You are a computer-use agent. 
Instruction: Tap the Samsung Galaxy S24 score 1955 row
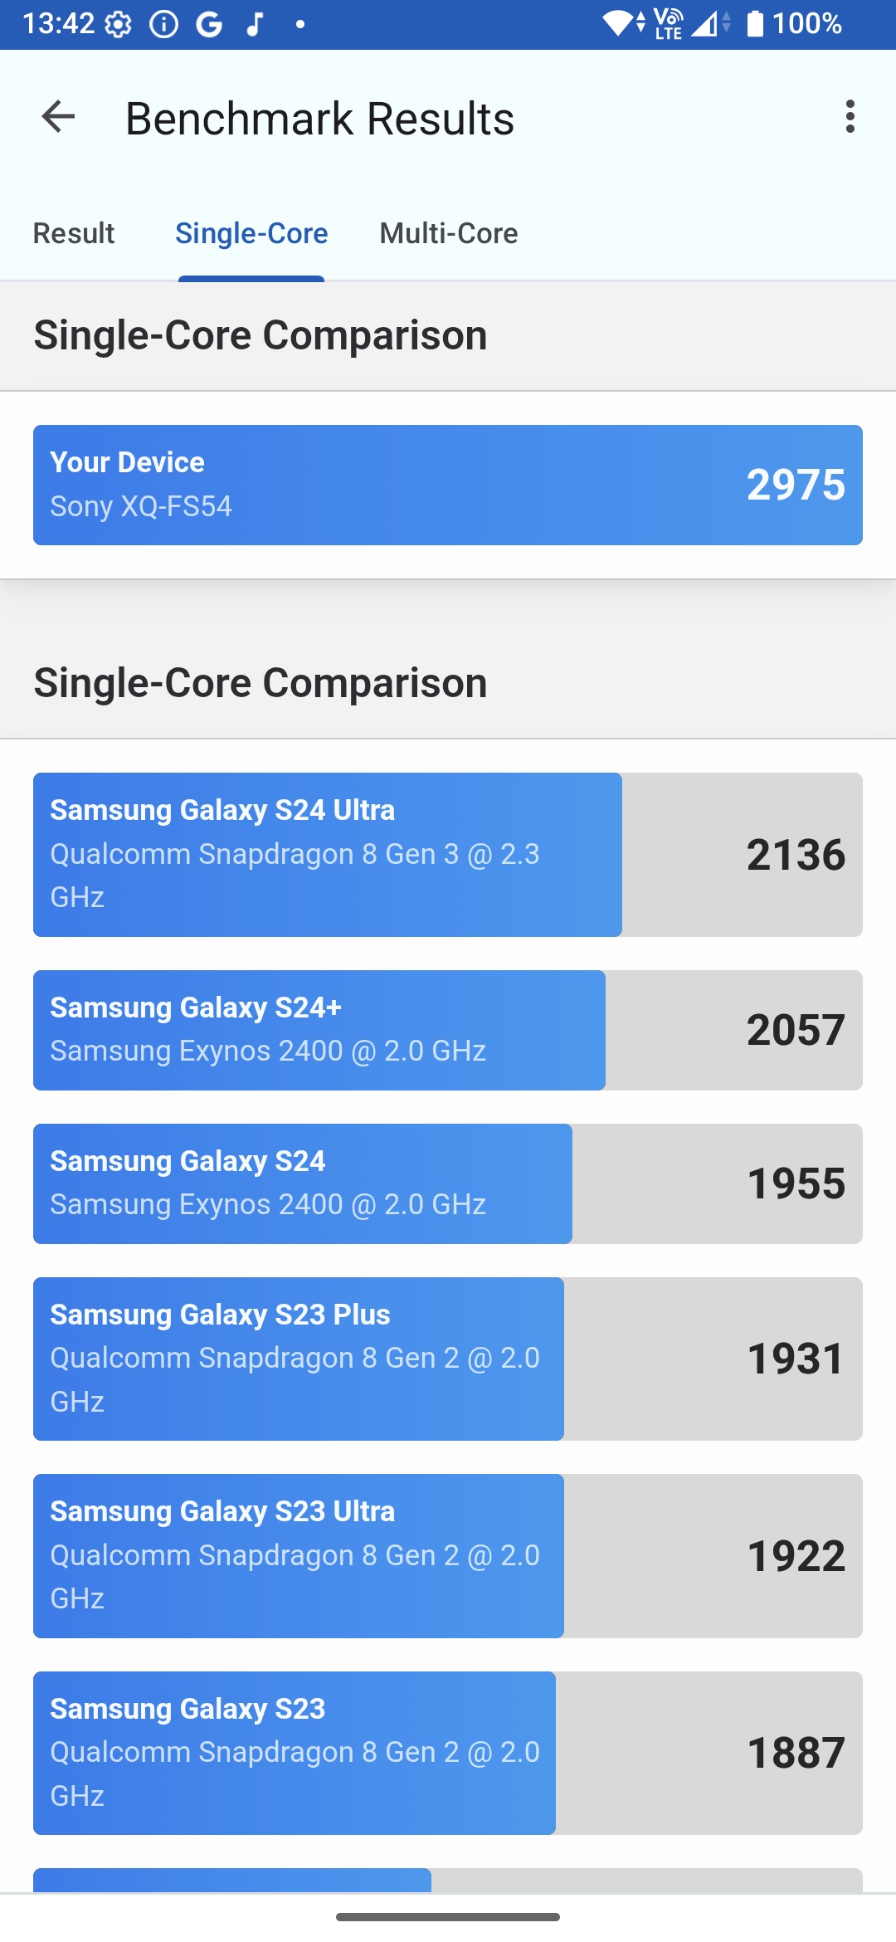(x=448, y=1183)
